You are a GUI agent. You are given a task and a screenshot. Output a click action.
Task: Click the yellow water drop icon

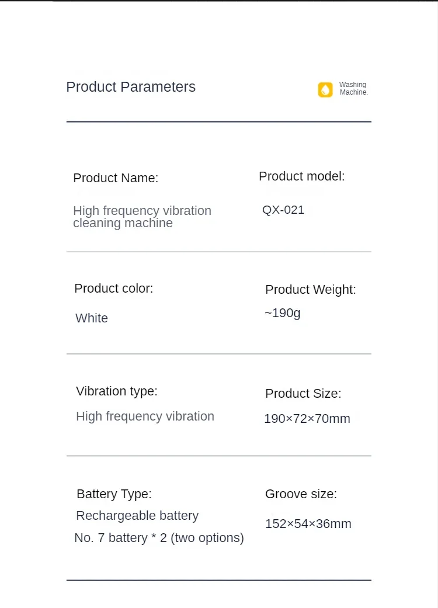coord(325,89)
